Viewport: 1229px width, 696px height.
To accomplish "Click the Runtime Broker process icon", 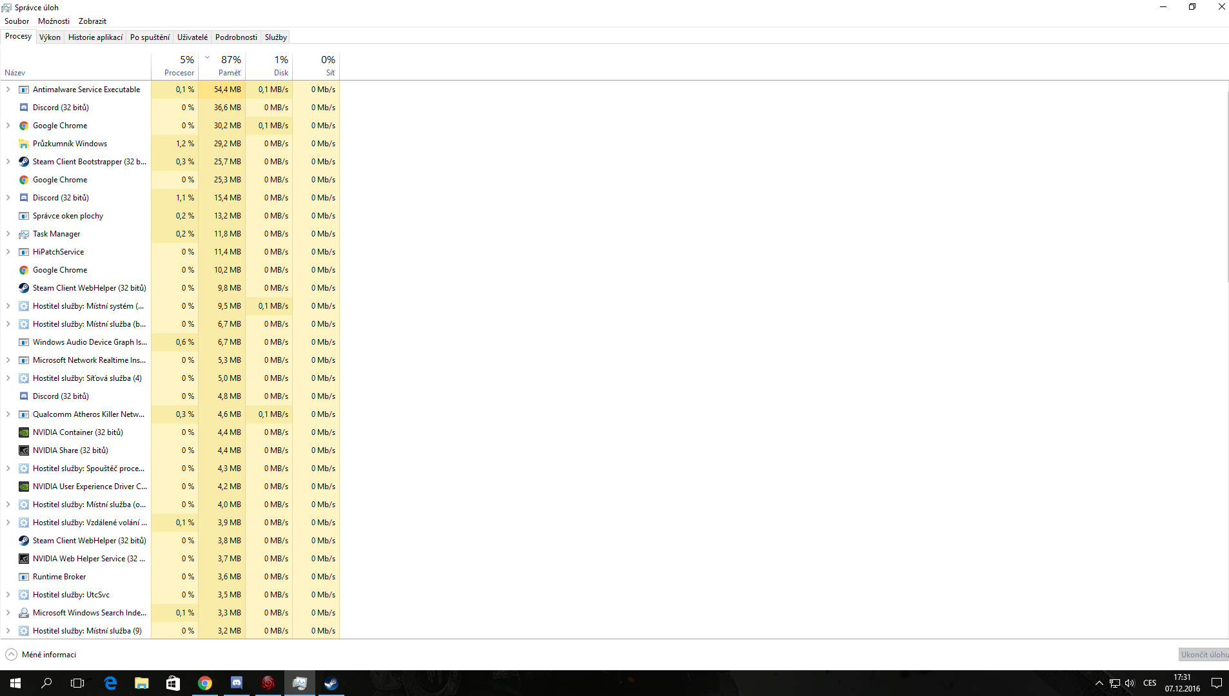I will (x=24, y=577).
